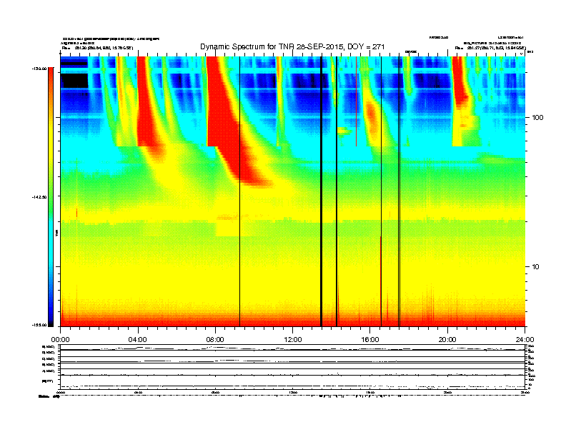Click the black data gap at top left
Screen dimensions: 566x437
75,81
